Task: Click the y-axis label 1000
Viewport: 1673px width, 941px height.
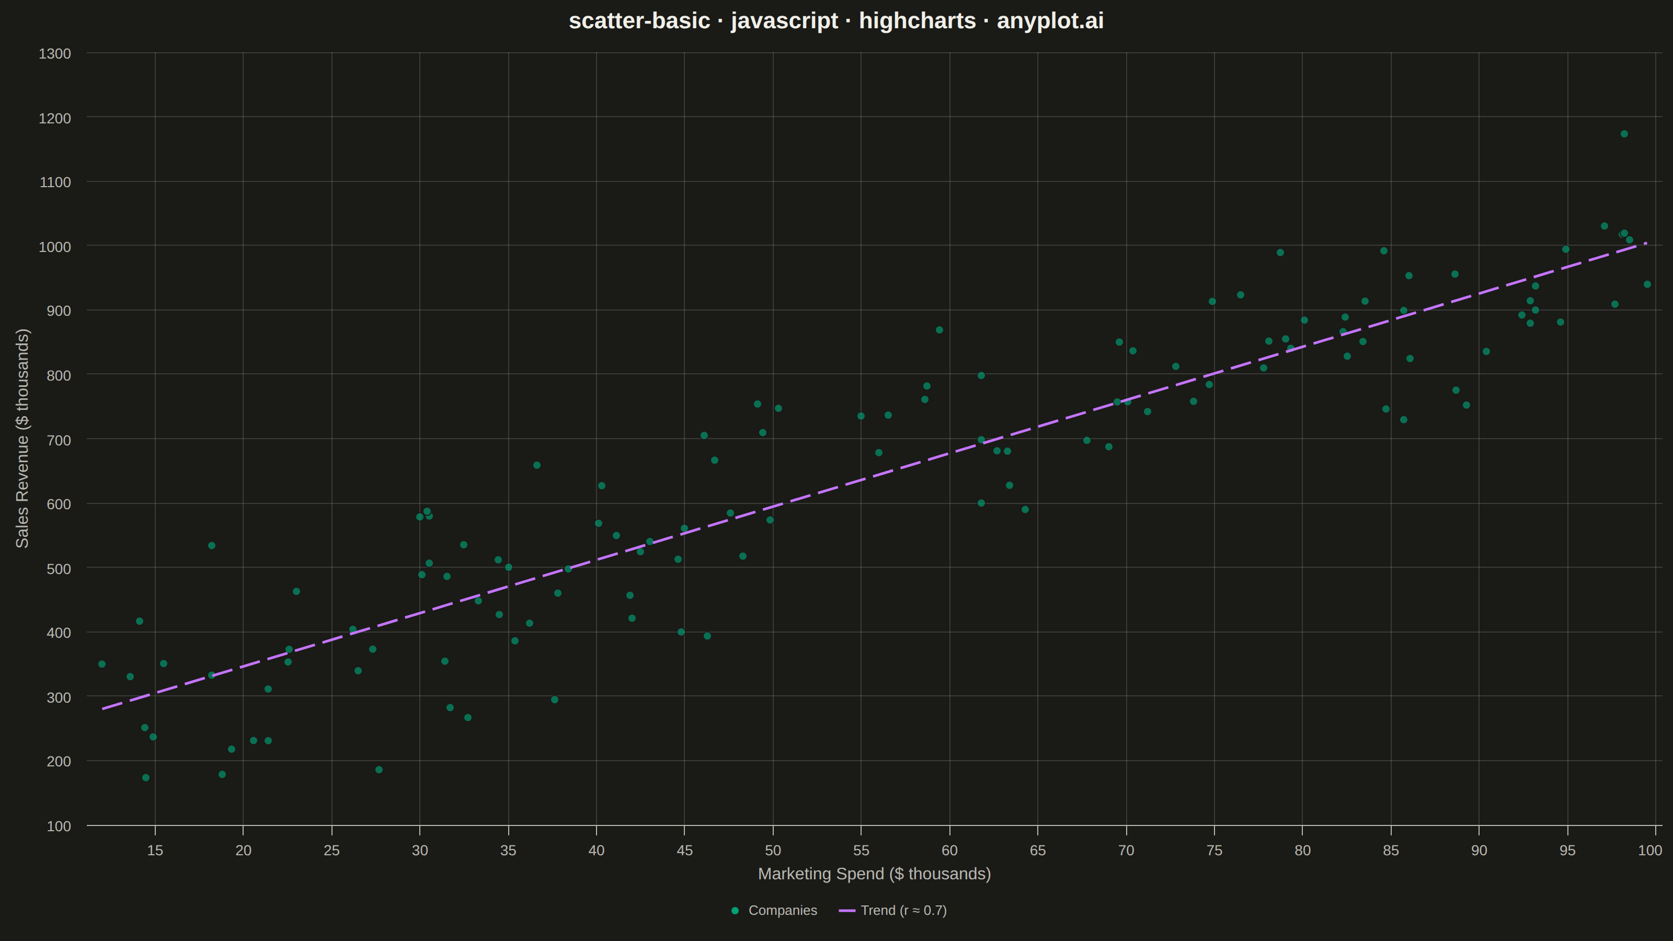Action: [x=55, y=247]
